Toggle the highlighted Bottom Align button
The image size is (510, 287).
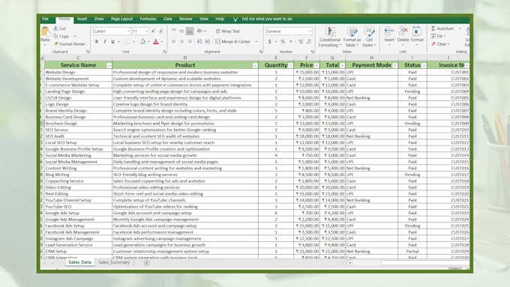190,31
